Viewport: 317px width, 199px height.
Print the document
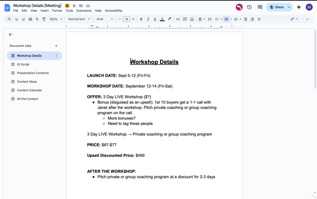pos(31,19)
